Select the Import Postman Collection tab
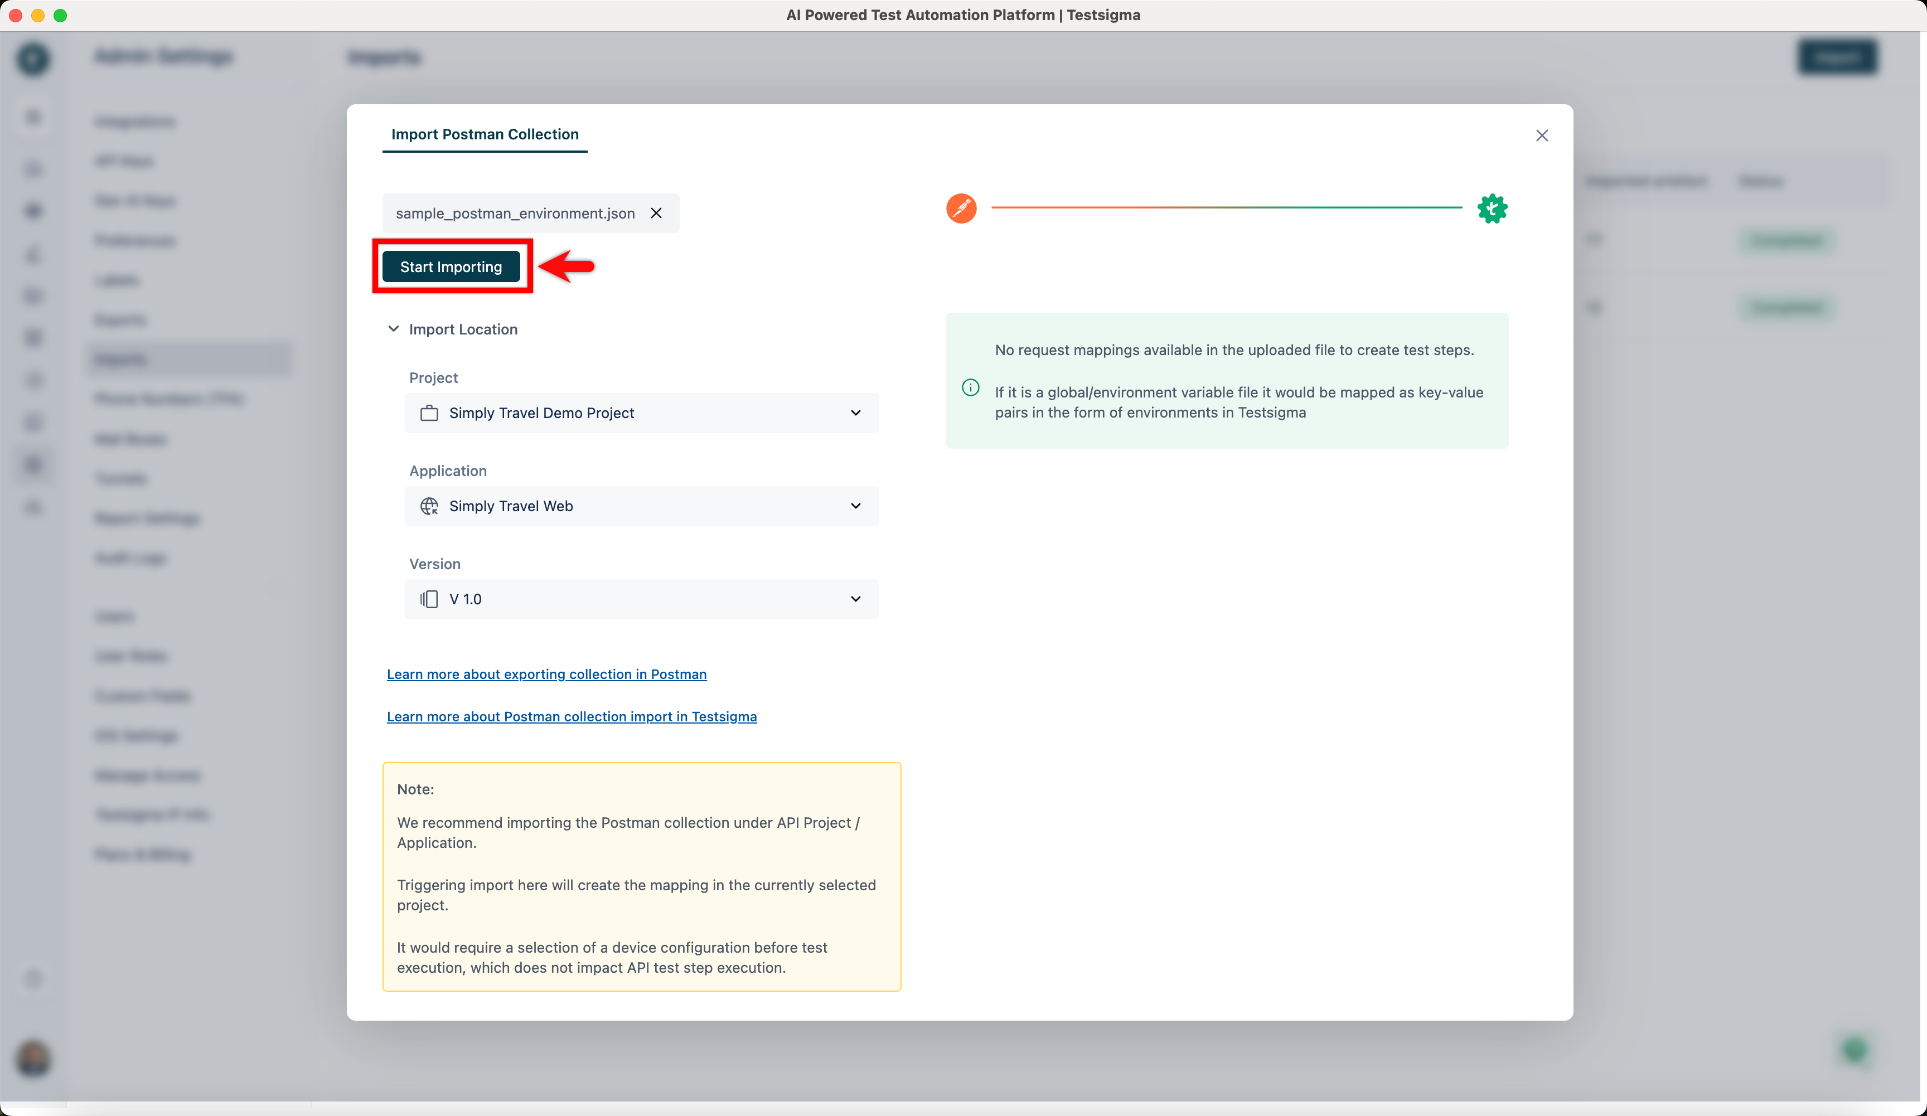 tap(485, 134)
